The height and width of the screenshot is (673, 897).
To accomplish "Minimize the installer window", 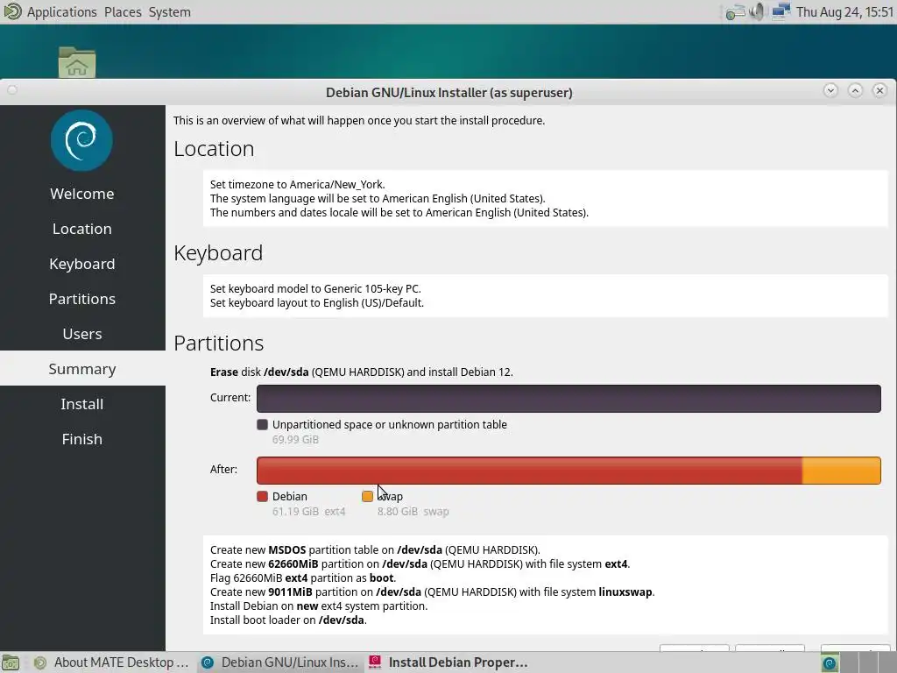I will [830, 90].
